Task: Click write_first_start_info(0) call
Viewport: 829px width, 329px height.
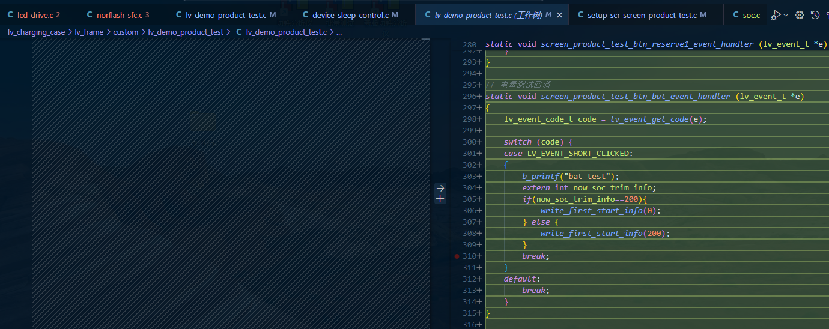Action: coord(601,211)
